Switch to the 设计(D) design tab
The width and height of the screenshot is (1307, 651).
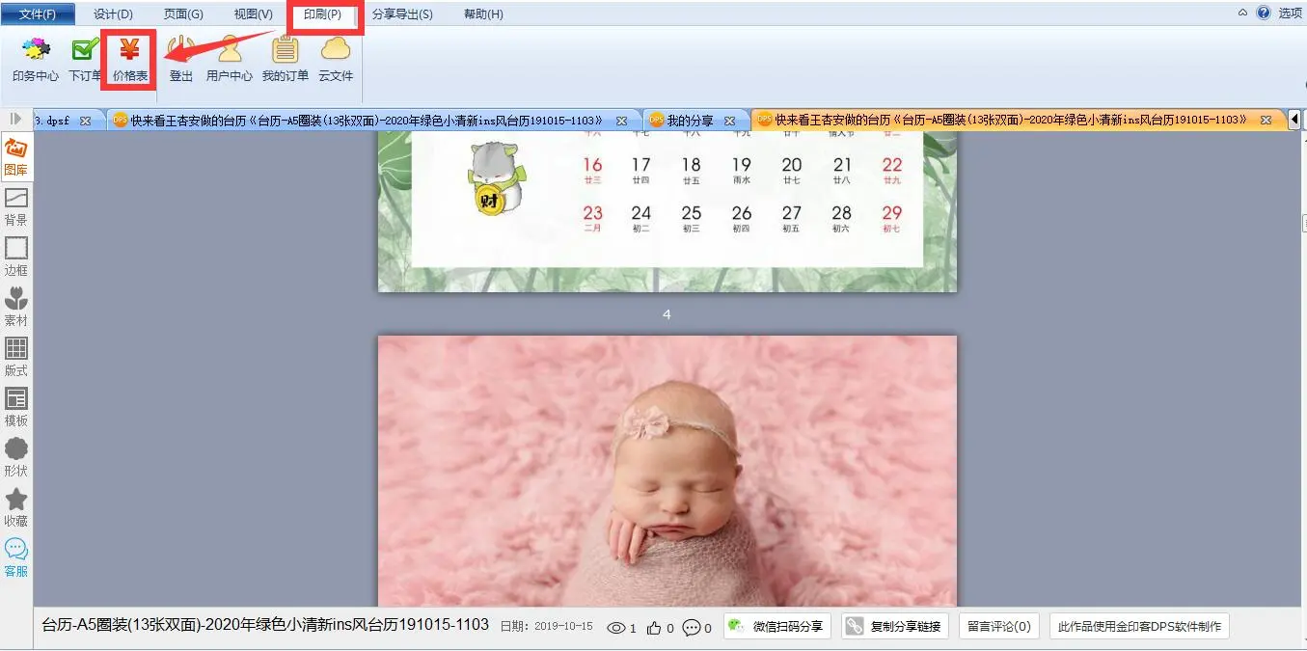(x=114, y=14)
